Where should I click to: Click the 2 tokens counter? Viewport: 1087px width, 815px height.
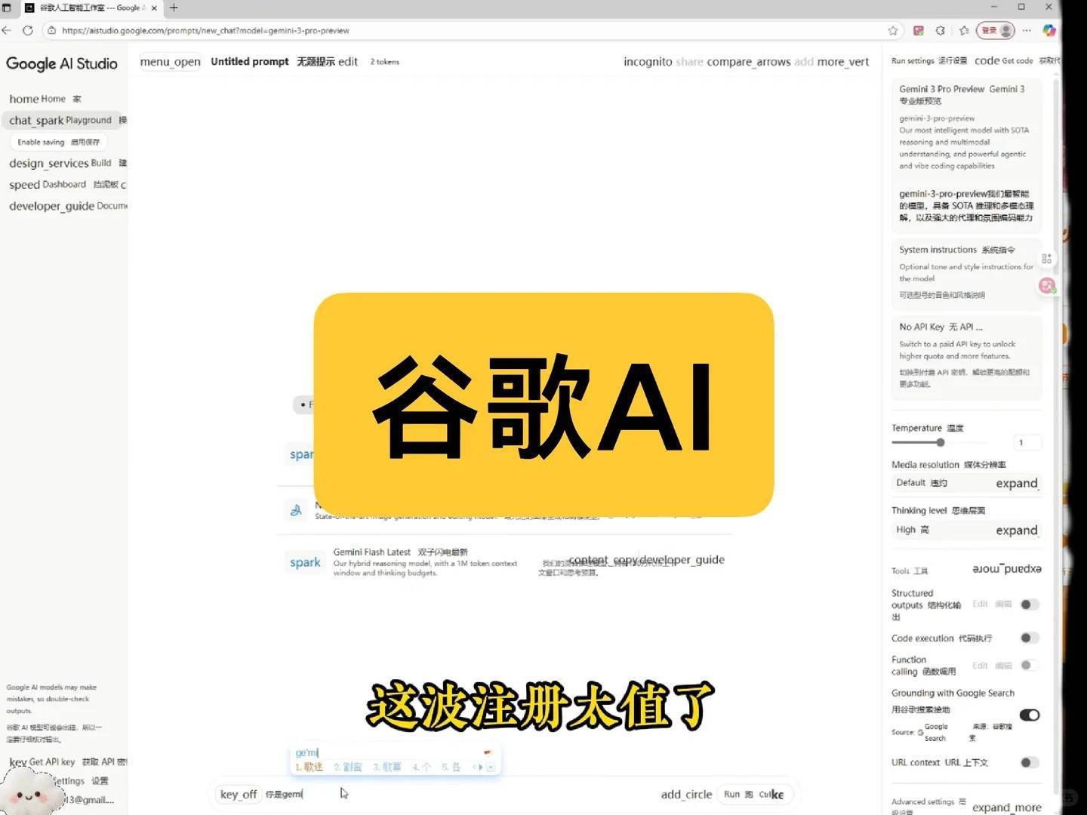point(385,62)
